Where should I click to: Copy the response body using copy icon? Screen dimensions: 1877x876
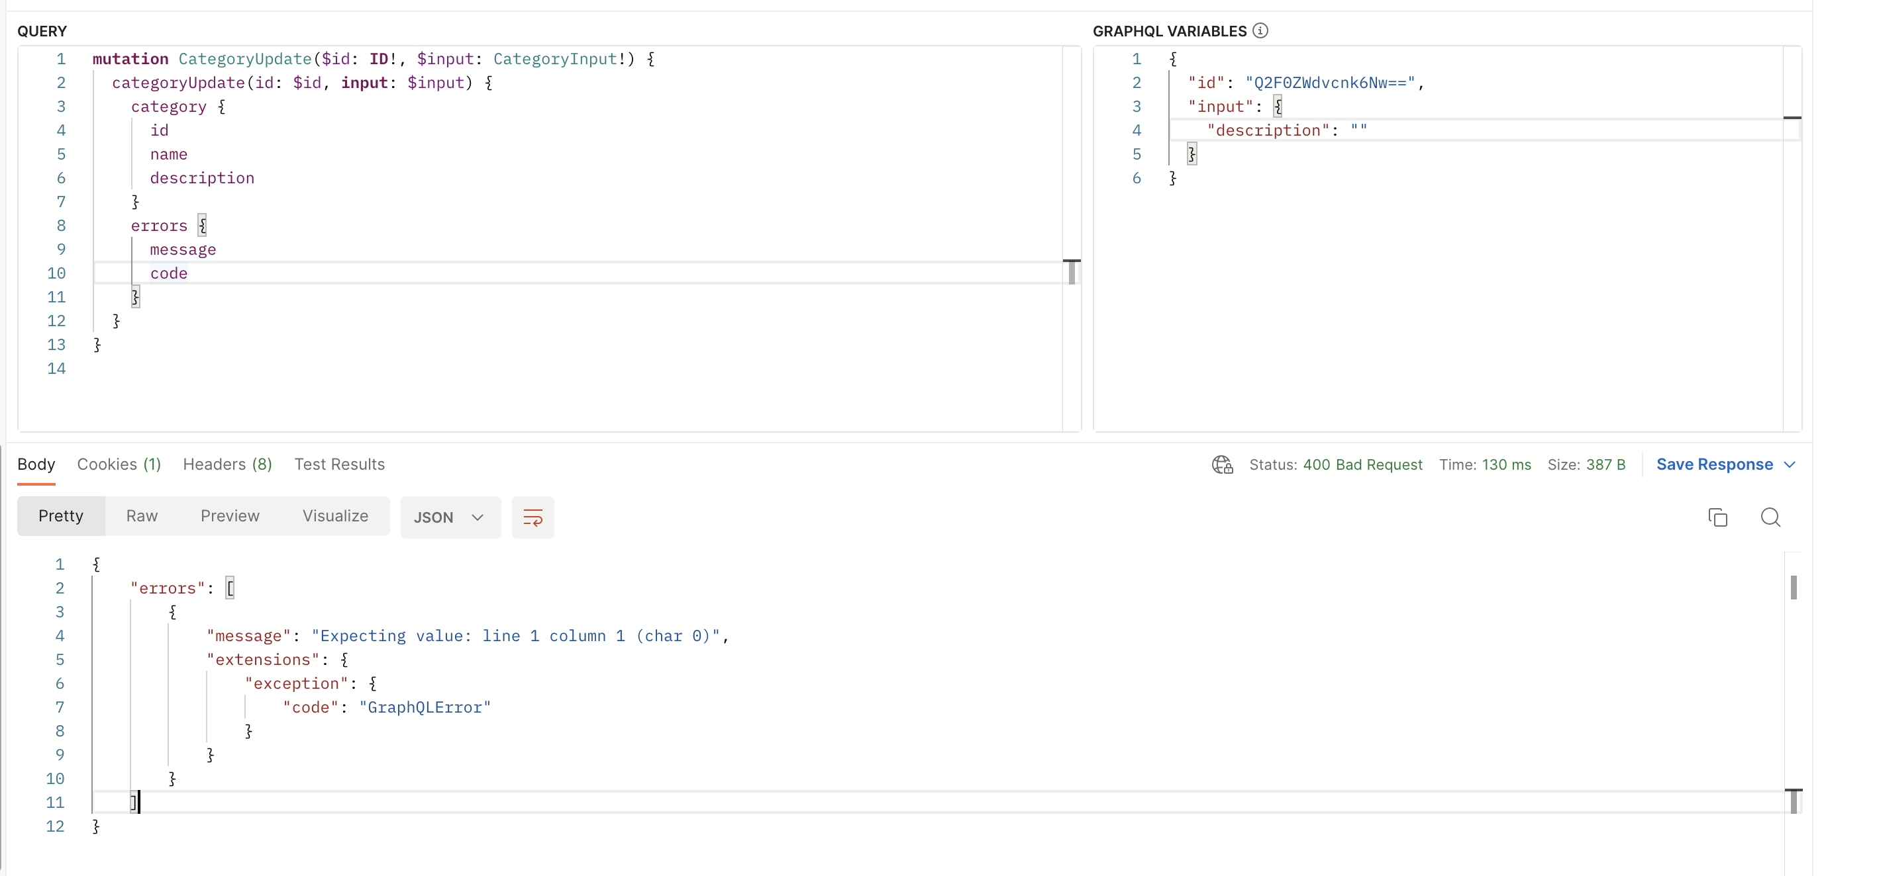1718,517
